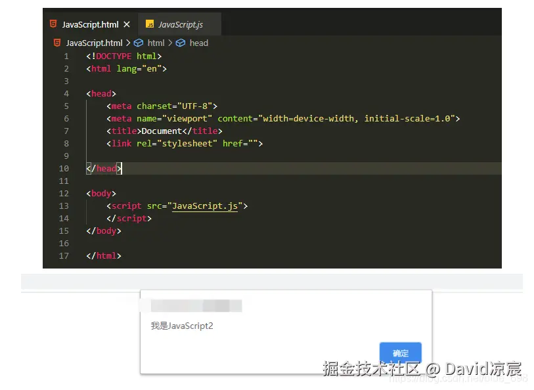The image size is (534, 390).
Task: Open the JavaScript.js editor tab
Action: pos(180,24)
